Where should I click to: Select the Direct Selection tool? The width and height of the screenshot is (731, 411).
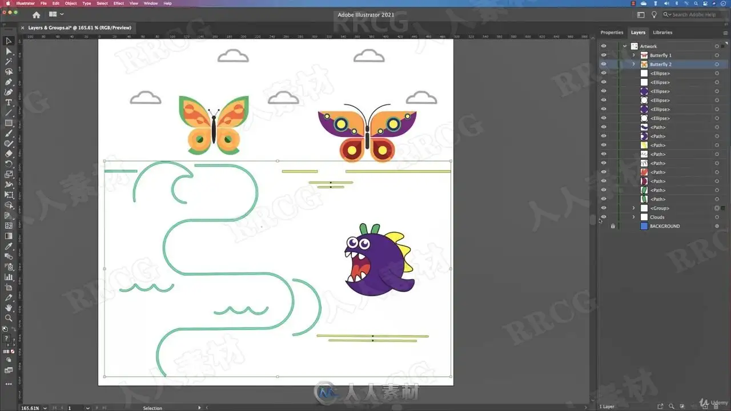click(x=9, y=51)
